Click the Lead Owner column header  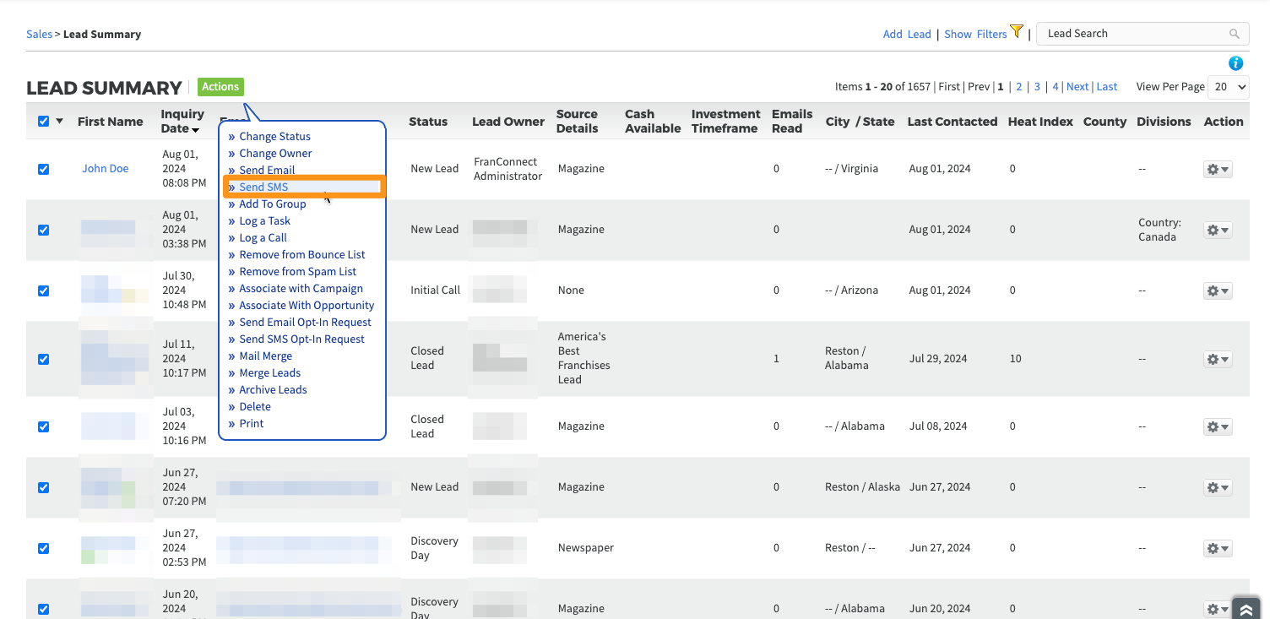pyautogui.click(x=508, y=122)
